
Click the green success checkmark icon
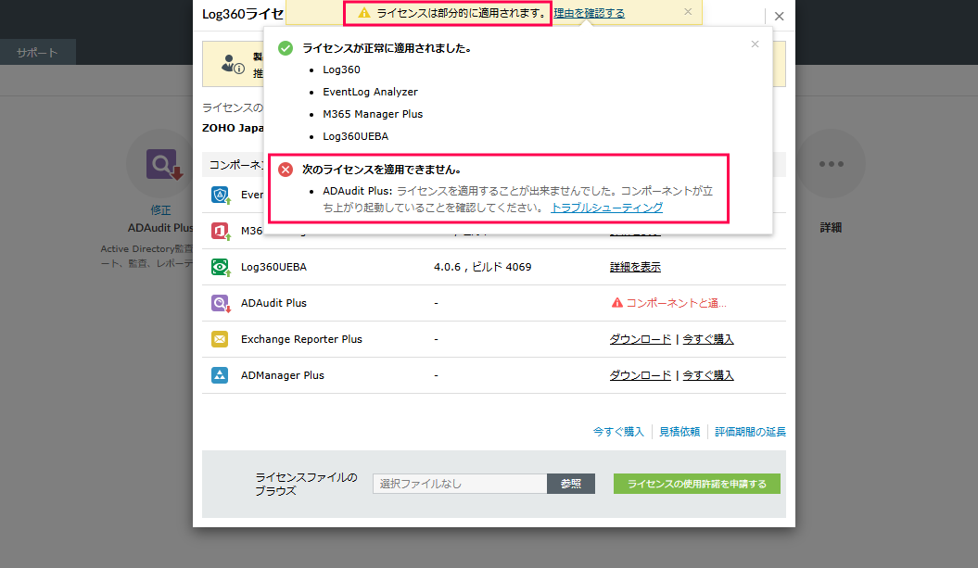(285, 48)
